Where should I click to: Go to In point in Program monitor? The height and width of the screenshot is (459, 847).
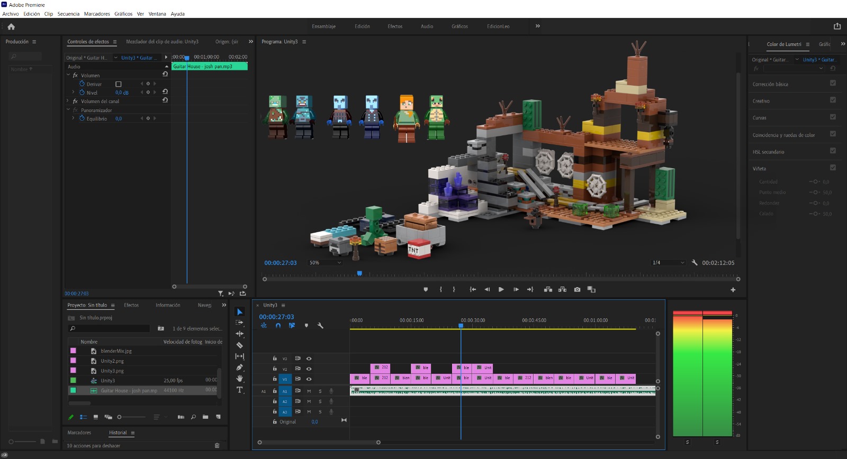tap(473, 290)
